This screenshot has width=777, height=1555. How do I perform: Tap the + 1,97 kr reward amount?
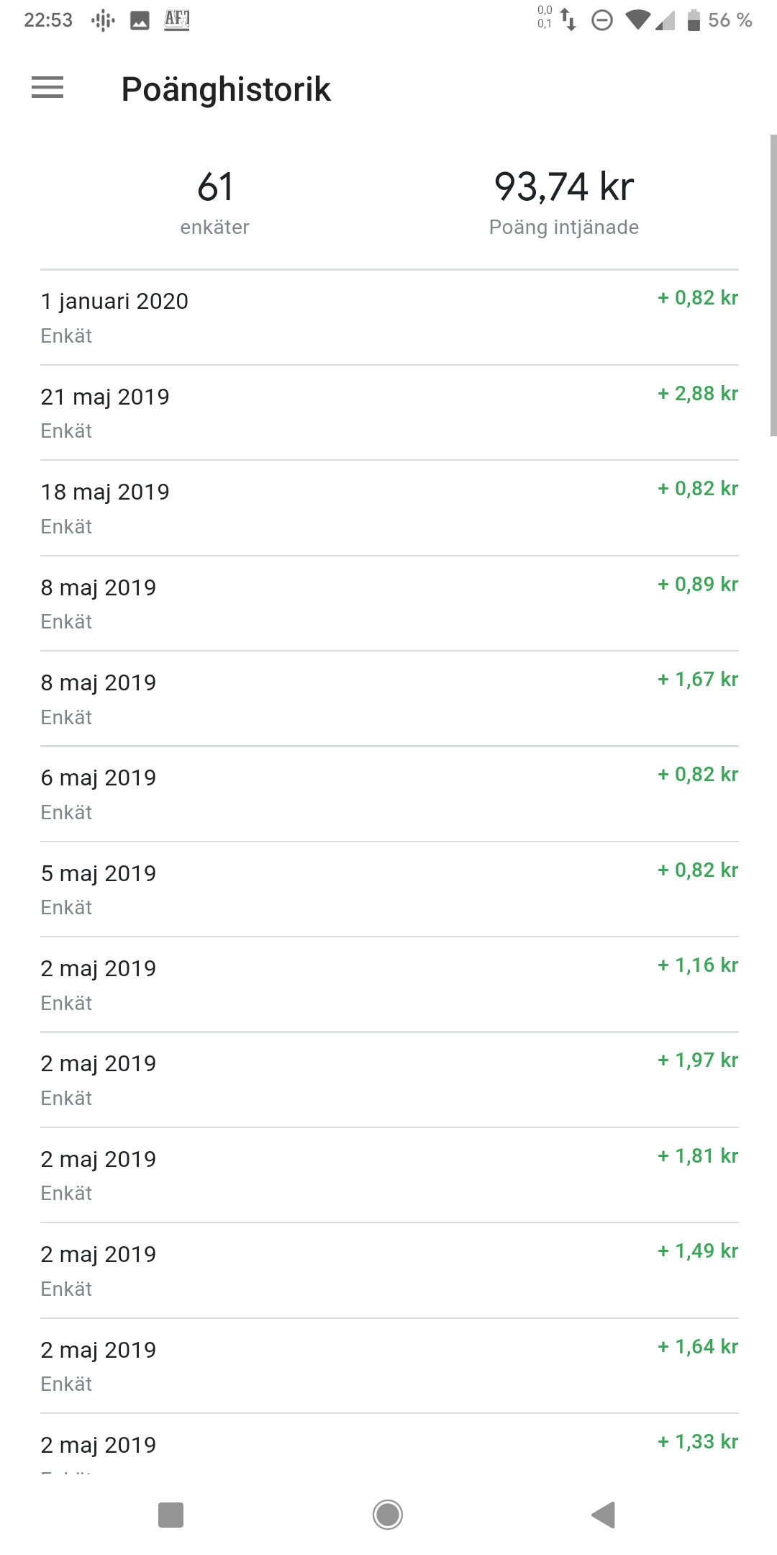point(698,1060)
